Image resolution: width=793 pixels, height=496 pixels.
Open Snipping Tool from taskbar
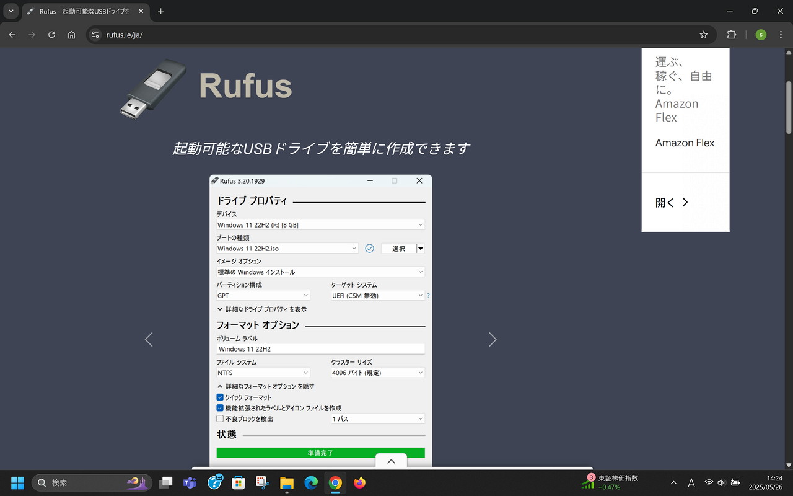pyautogui.click(x=262, y=482)
